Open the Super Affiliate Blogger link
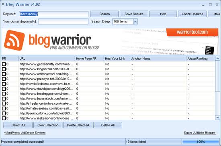 (x=200, y=133)
